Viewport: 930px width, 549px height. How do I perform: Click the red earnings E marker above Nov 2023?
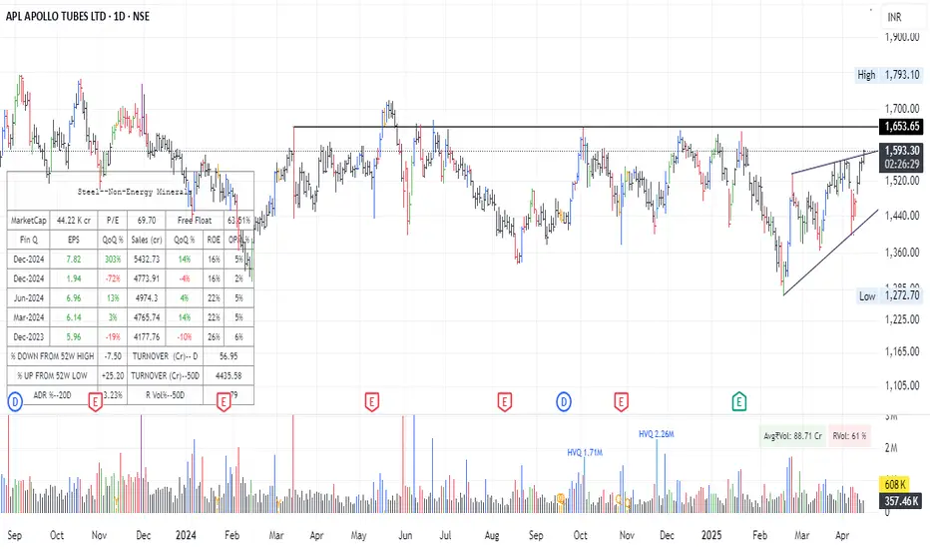point(95,402)
